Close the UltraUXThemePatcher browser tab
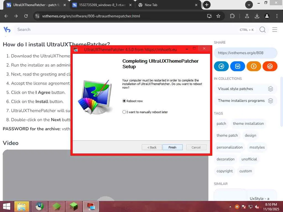This screenshot has width=283, height=212. (x=64, y=5)
